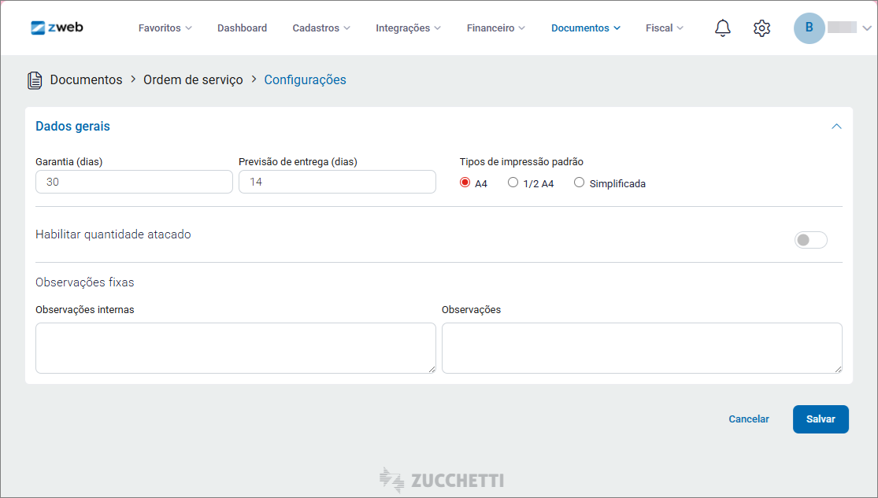This screenshot has width=878, height=498.
Task: Expand the Favoritos menu
Action: [165, 28]
